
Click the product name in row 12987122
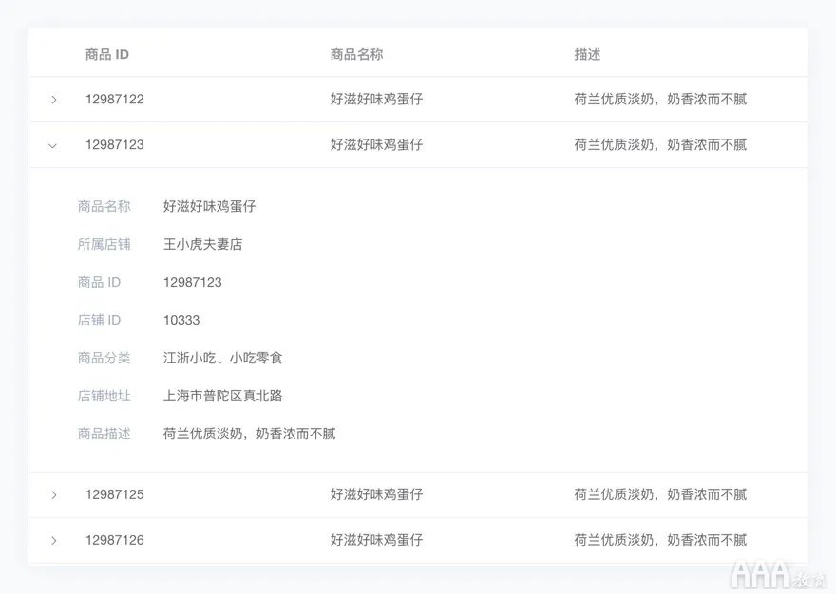[376, 99]
